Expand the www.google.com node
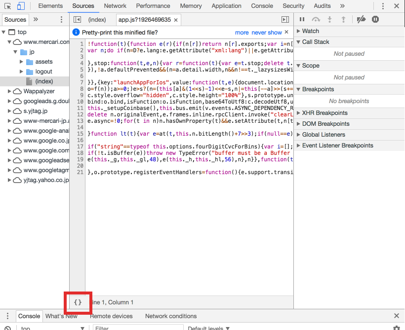The width and height of the screenshot is (405, 330). [9, 150]
